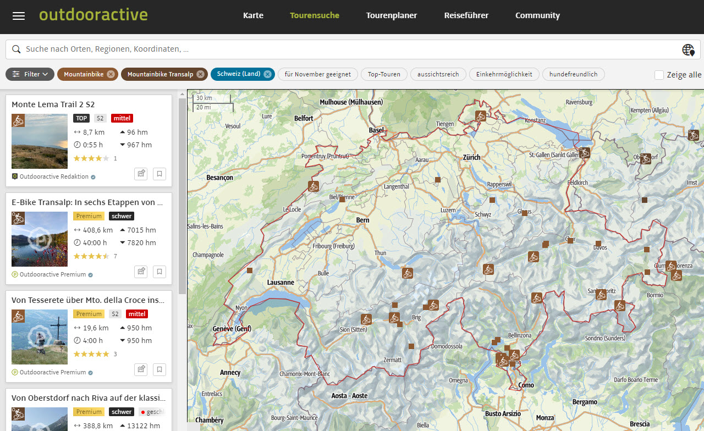The width and height of the screenshot is (704, 431).
Task: Open Von Oberstdorf nach Riva tour
Action: click(88, 398)
